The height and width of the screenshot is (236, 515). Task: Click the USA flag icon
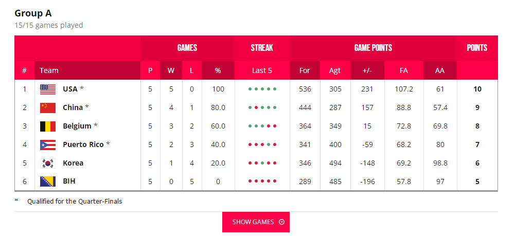[48, 89]
